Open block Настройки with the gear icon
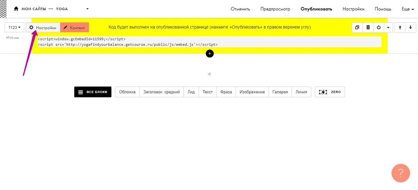 point(43,28)
